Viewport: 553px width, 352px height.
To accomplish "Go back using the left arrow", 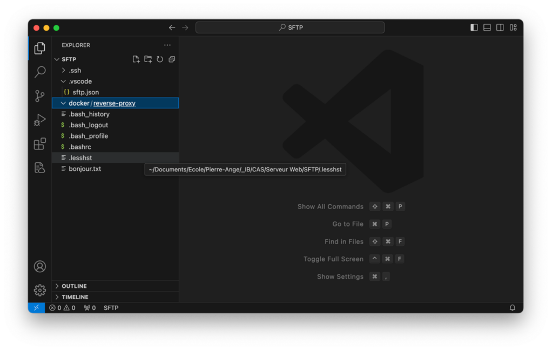I will click(172, 27).
